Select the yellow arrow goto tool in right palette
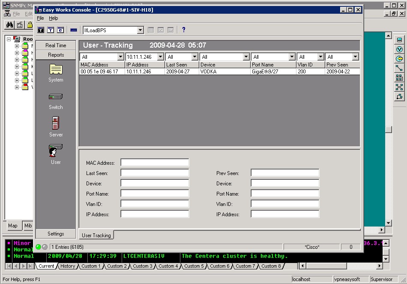Viewport: 407px width, 284px height. point(399,59)
